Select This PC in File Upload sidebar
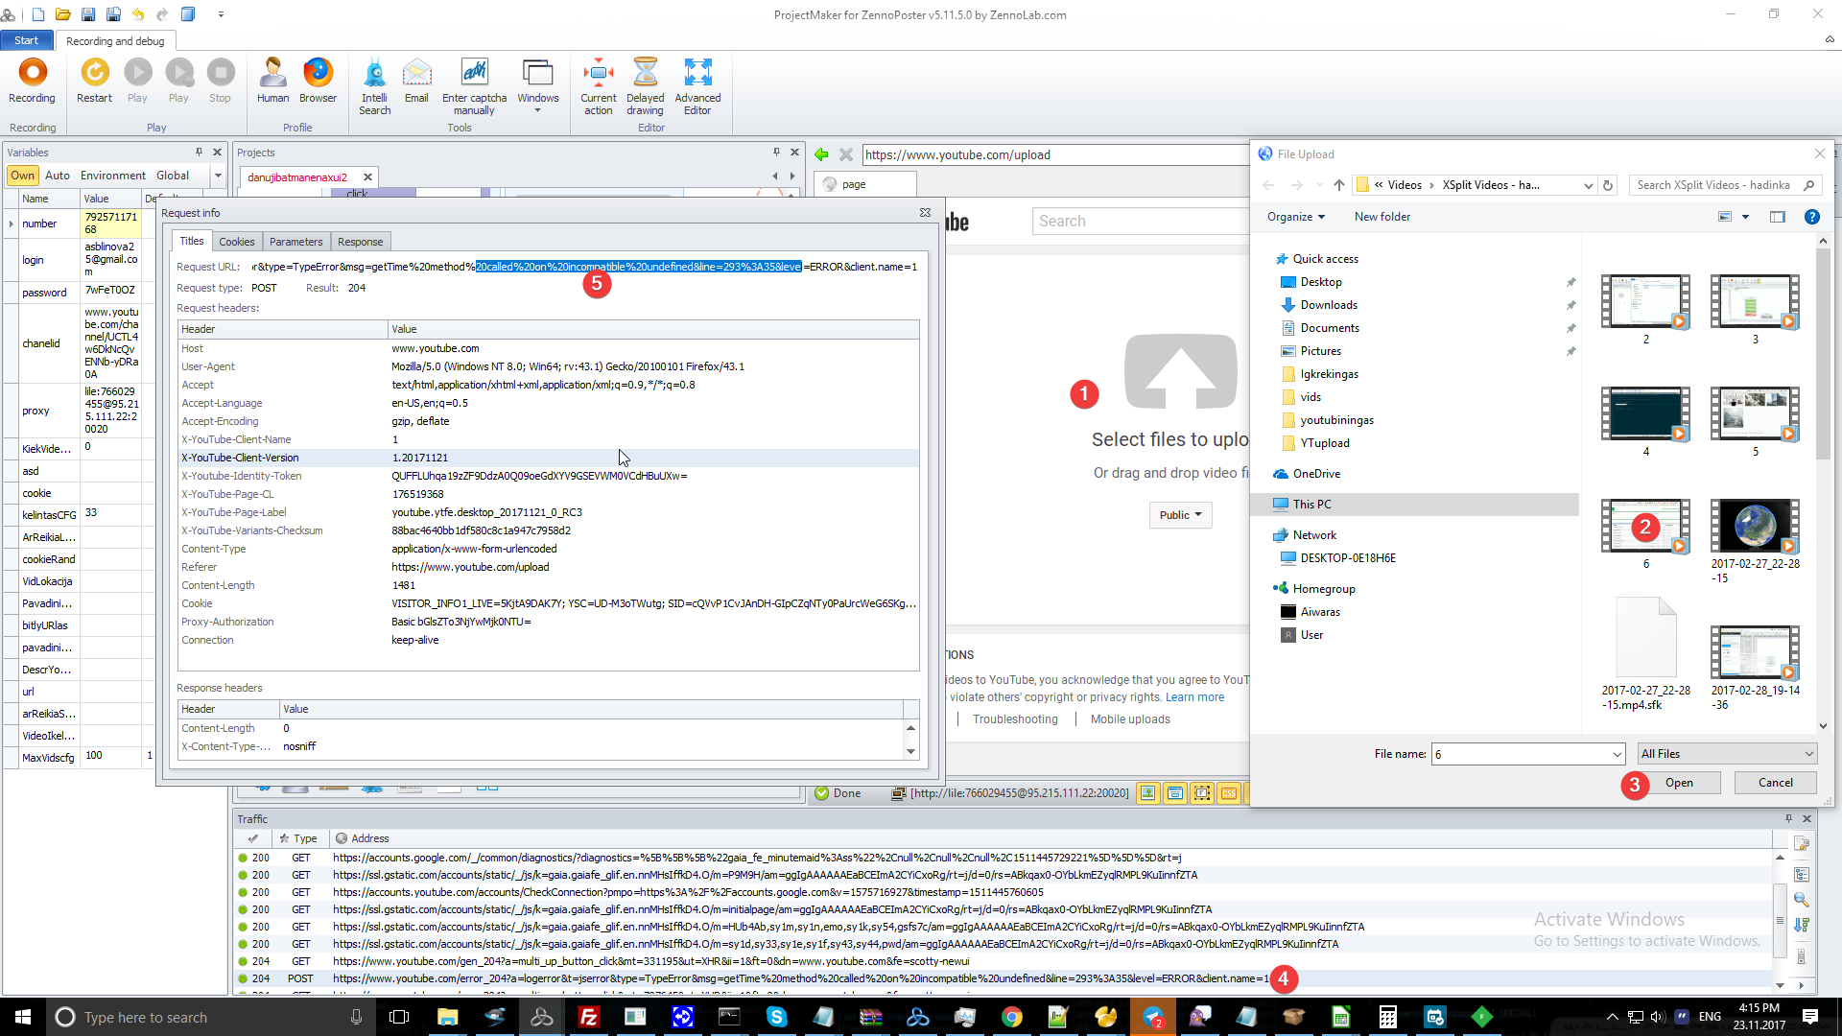The height and width of the screenshot is (1036, 1842). point(1311,505)
